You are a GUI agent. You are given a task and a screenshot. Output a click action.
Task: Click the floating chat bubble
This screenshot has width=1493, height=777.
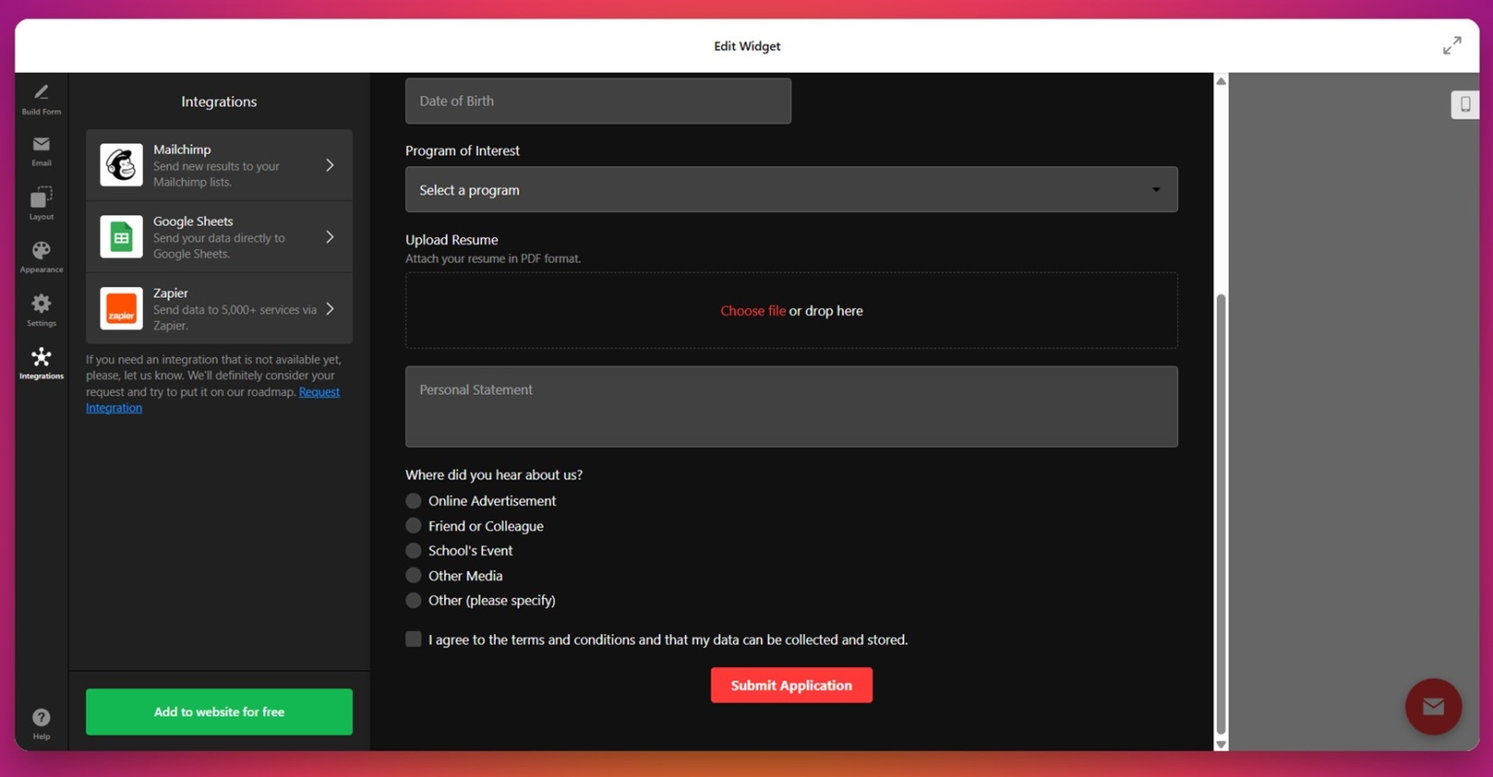(x=1433, y=707)
